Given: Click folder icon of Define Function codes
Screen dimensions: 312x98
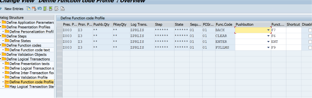Looking at the screenshot, I should [x=4, y=45].
